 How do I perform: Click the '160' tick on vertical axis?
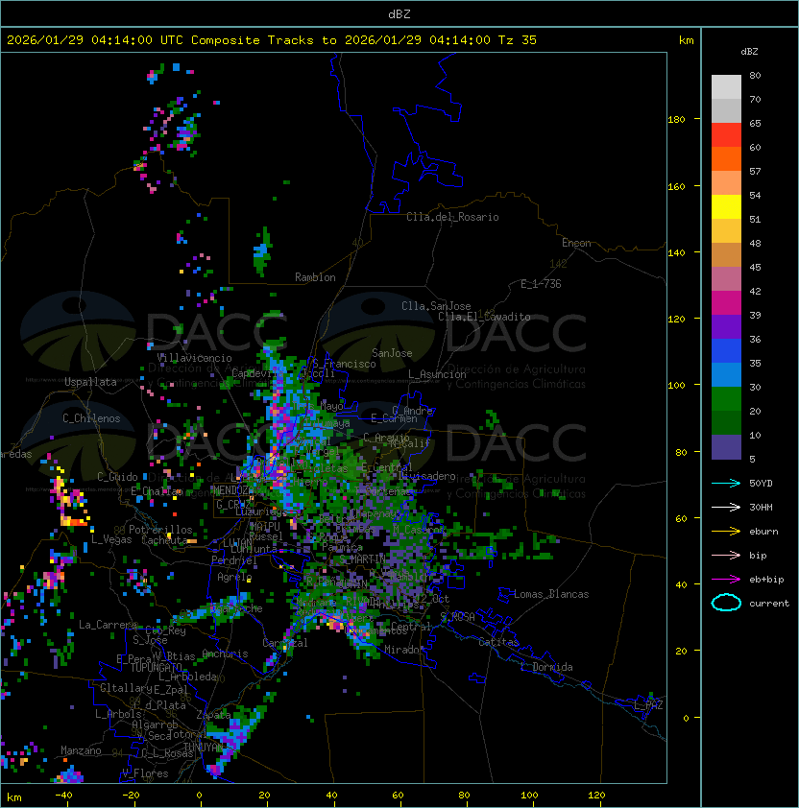point(676,186)
